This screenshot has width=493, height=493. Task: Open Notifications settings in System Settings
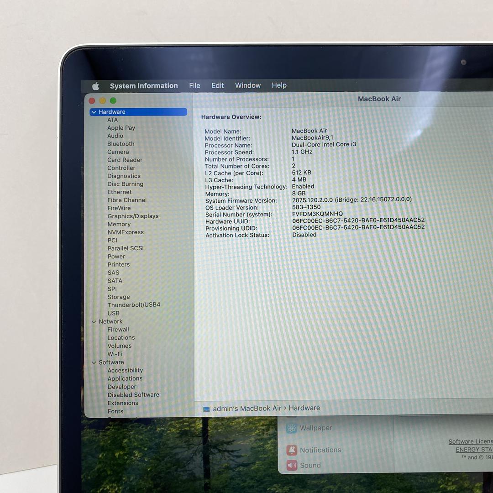320,450
